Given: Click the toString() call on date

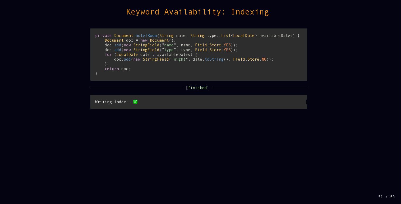Looking at the screenshot, I should point(217,59).
